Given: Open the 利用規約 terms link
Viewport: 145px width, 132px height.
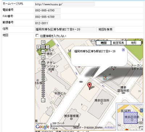Looking at the screenshot, I should [x=109, y=128].
